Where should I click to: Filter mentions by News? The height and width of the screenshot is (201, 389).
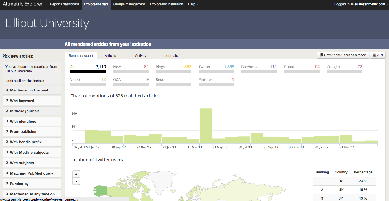click(x=131, y=68)
